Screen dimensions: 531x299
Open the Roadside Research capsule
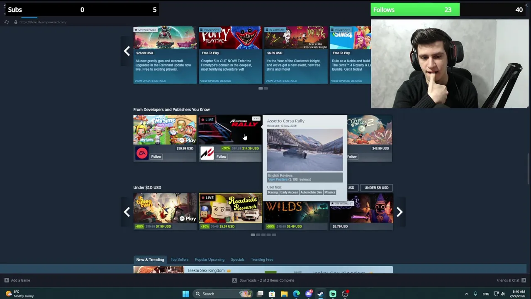(x=230, y=208)
